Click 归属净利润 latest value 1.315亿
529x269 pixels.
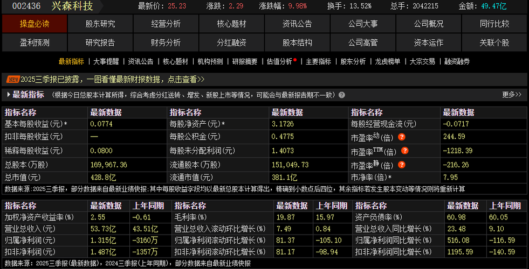click(x=103, y=240)
